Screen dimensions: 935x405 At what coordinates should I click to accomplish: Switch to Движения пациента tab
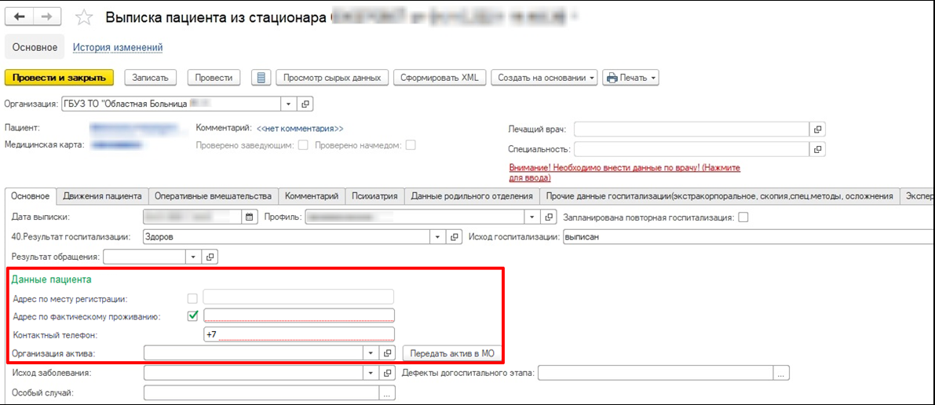pos(103,196)
